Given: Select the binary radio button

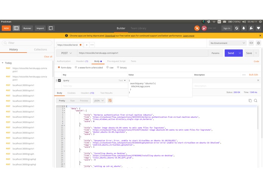Looking at the screenshot, I should tap(118, 67).
